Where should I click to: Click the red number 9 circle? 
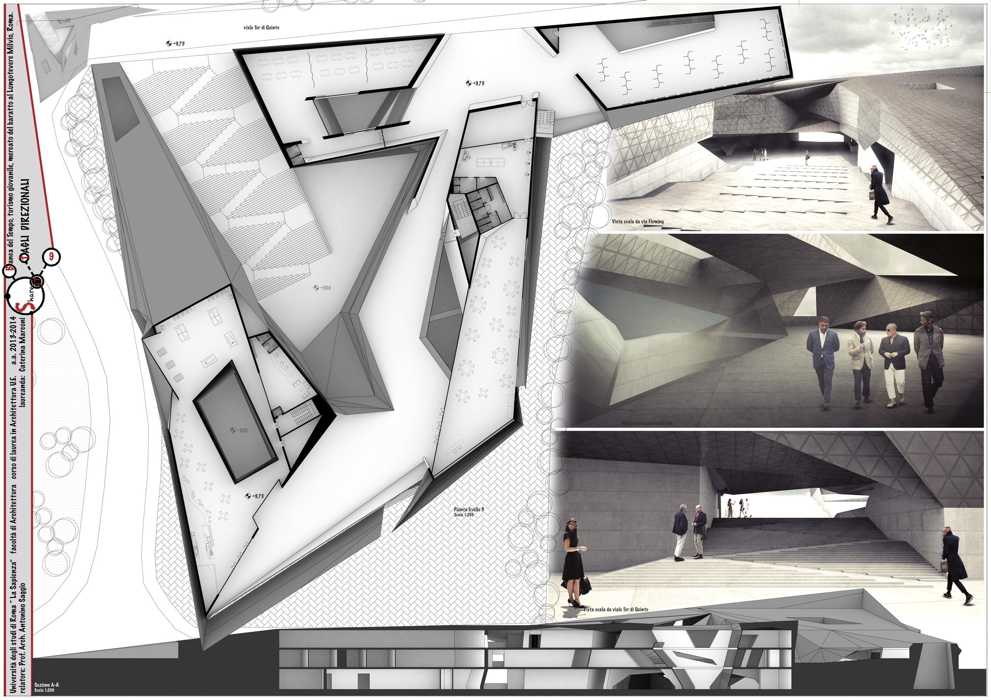(x=52, y=258)
